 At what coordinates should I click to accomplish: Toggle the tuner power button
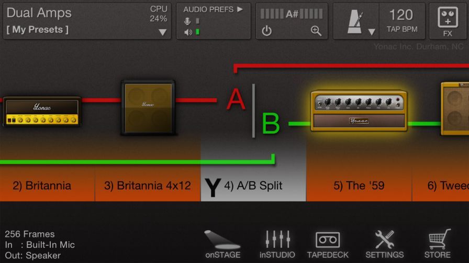click(267, 31)
